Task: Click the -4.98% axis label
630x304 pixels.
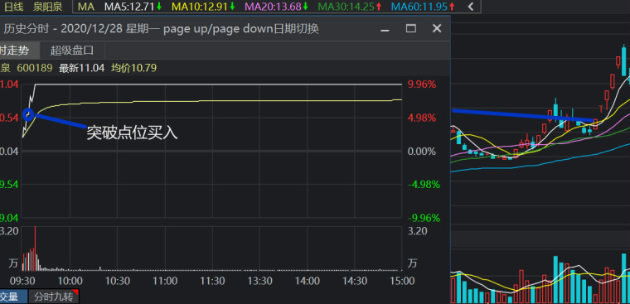Action: 424,185
